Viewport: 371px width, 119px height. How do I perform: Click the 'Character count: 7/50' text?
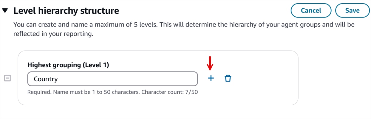tap(169, 92)
